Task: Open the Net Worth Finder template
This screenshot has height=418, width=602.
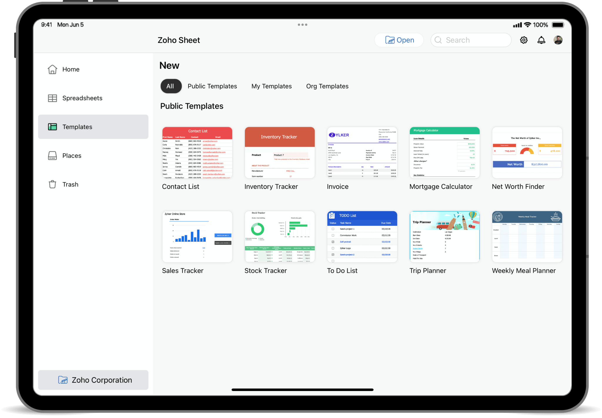Action: 527,153
